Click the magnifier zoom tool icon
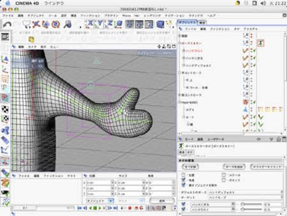The width and height of the screenshot is (287, 216). 68,24
